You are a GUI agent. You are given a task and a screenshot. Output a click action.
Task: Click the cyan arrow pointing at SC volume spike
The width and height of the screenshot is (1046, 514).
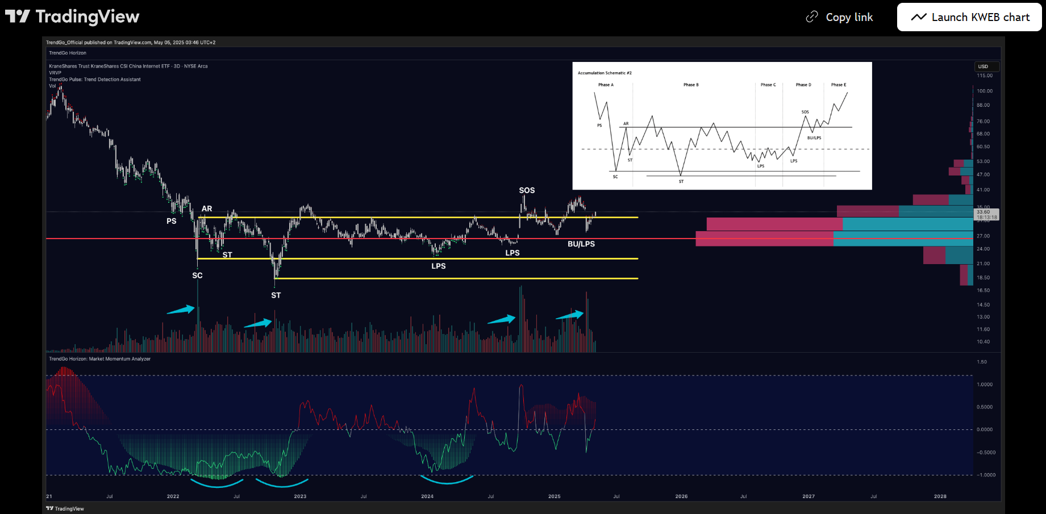(181, 310)
